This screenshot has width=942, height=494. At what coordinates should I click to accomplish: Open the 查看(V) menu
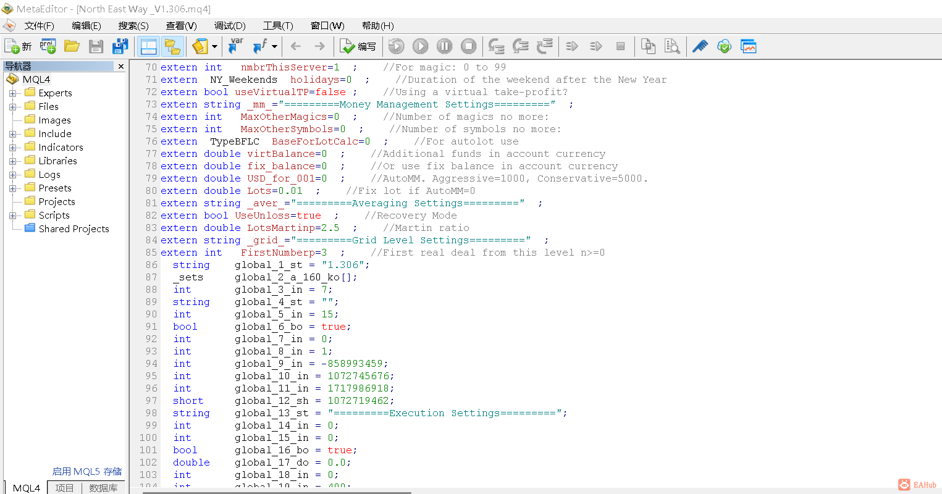click(181, 25)
